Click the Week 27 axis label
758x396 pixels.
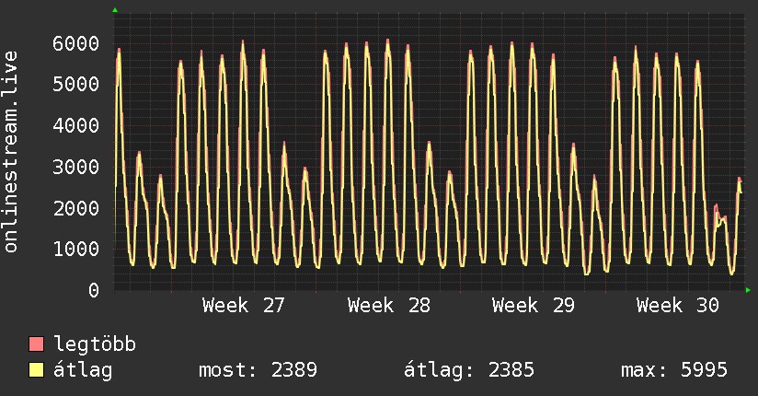(243, 306)
